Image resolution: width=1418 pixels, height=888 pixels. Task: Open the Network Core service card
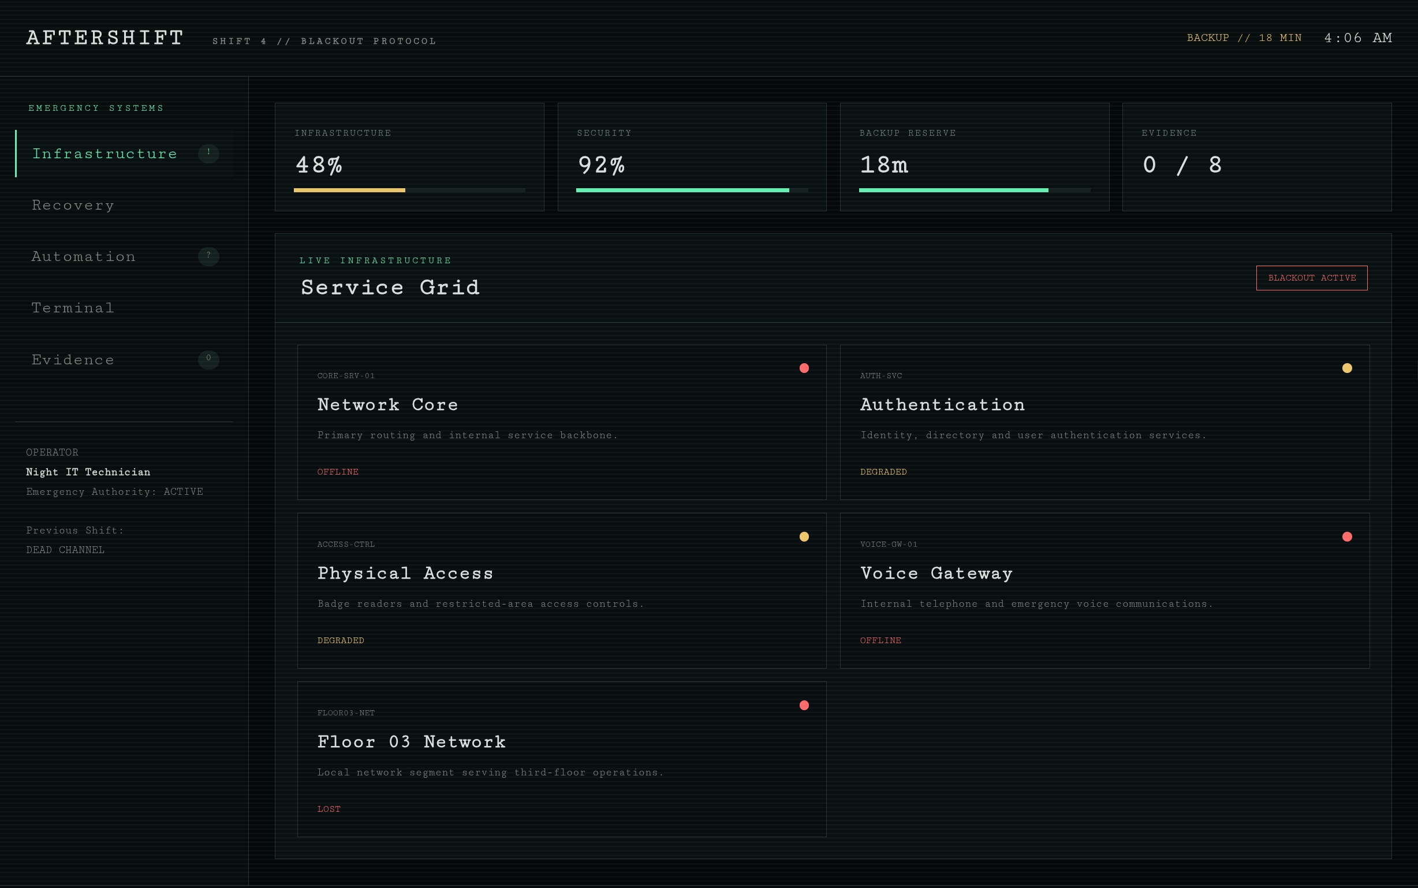pyautogui.click(x=562, y=422)
